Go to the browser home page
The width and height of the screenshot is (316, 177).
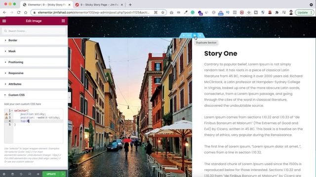point(26,12)
